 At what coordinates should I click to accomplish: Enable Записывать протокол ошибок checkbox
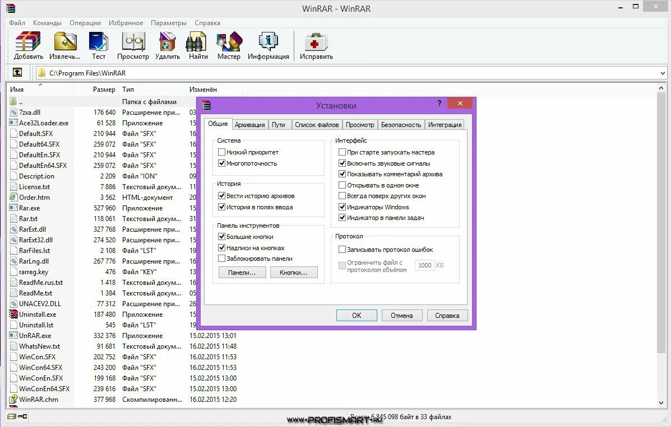coord(342,249)
